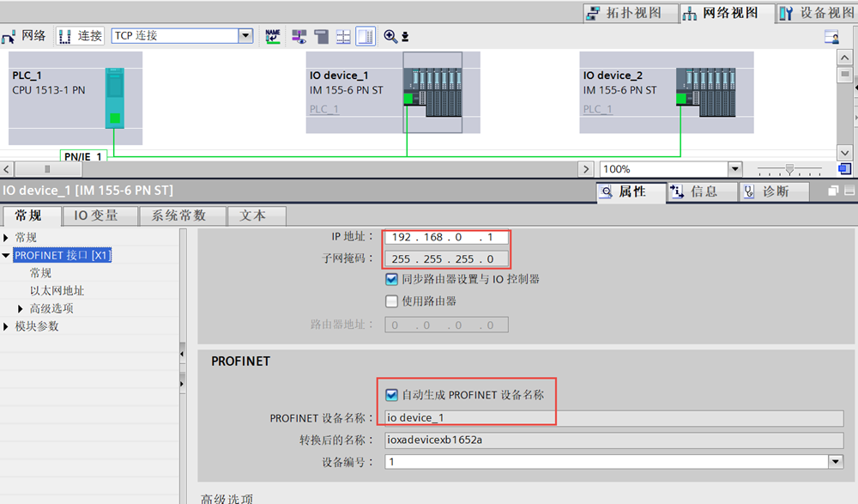
Task: Select the PLC_1 CPU module icon
Action: 114,98
